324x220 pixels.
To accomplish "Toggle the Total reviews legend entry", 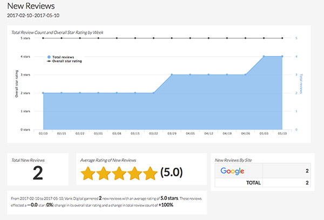I will click(60, 57).
